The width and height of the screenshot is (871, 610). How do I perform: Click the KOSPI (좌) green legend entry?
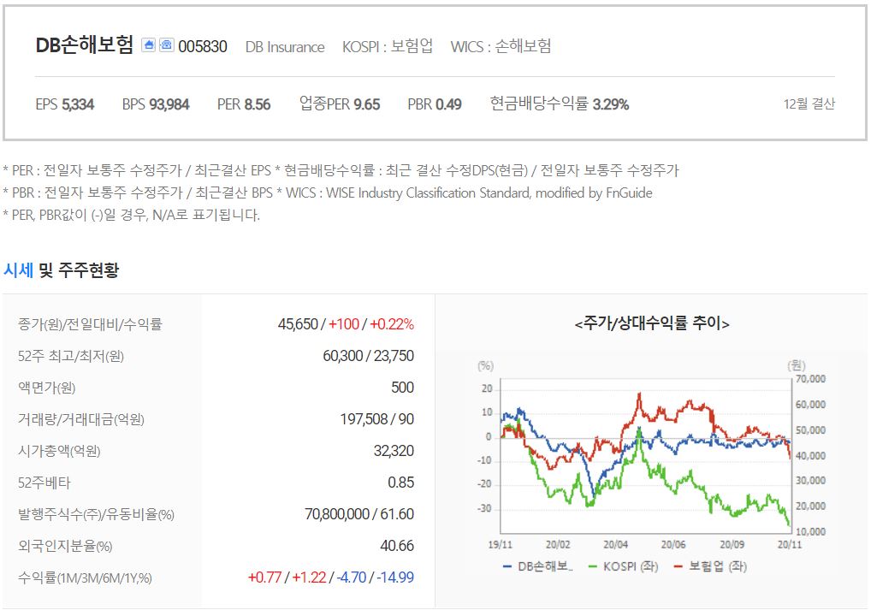[623, 566]
